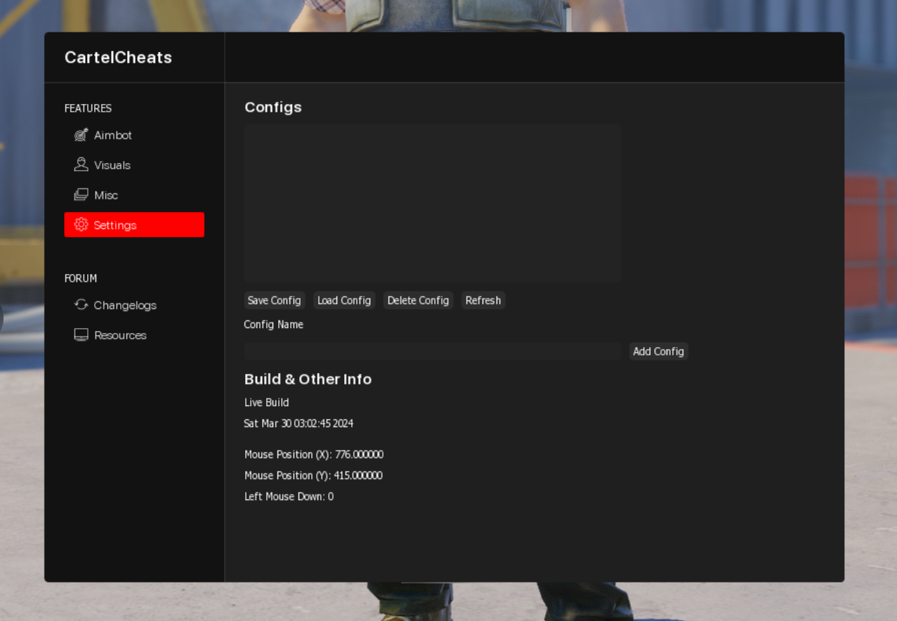Click the Changelogs circular arrows icon
This screenshot has height=621, width=897.
tap(81, 305)
